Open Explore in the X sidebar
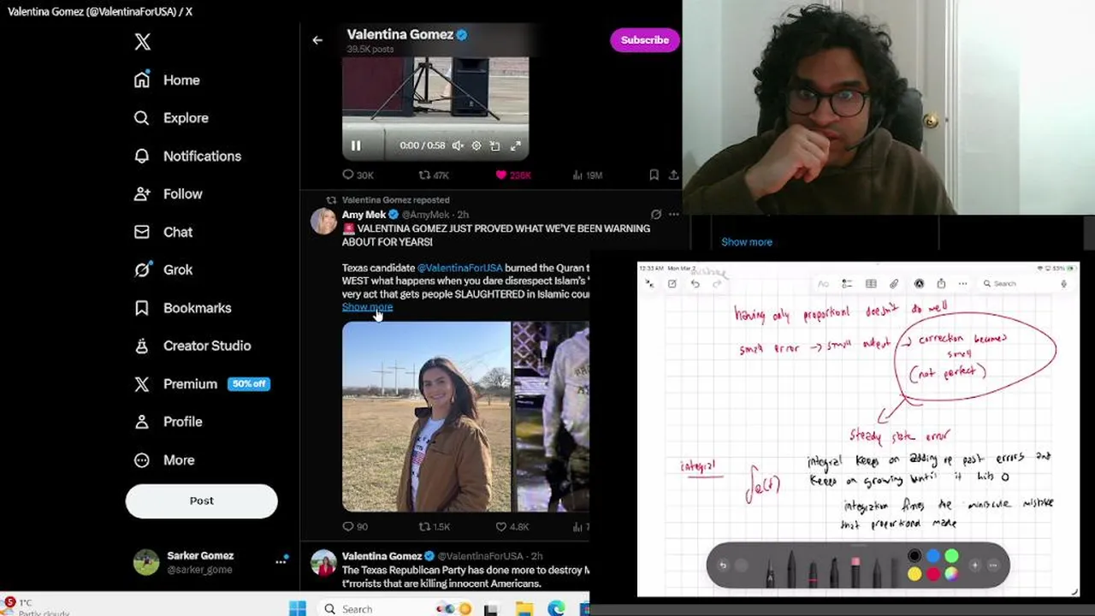1095x616 pixels. pyautogui.click(x=171, y=118)
